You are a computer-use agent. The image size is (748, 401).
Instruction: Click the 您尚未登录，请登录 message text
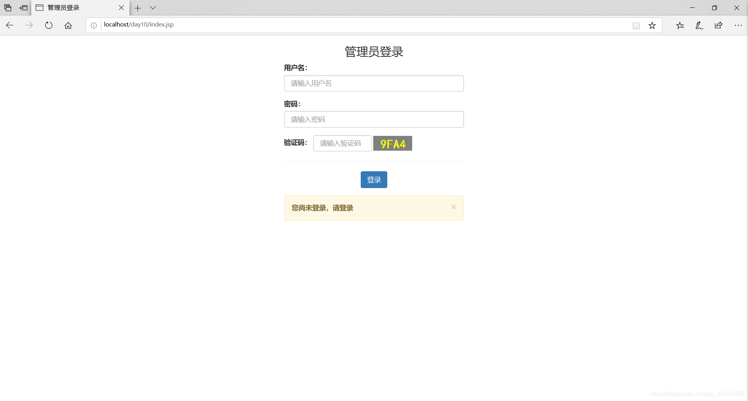pos(323,208)
